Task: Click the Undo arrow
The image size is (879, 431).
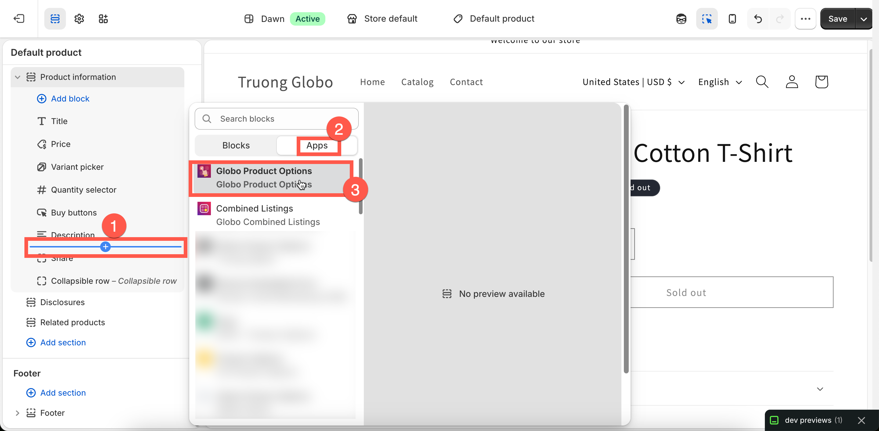Action: pyautogui.click(x=758, y=19)
